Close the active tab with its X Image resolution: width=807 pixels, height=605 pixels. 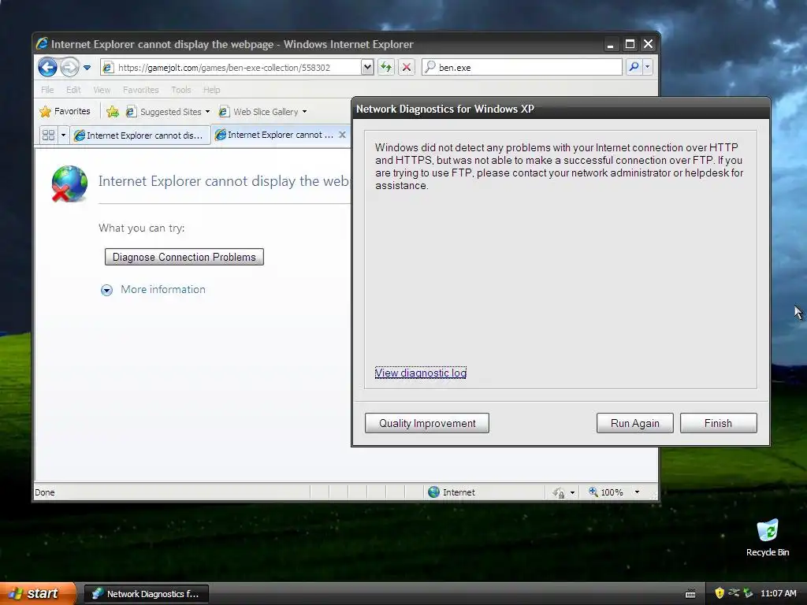[342, 135]
